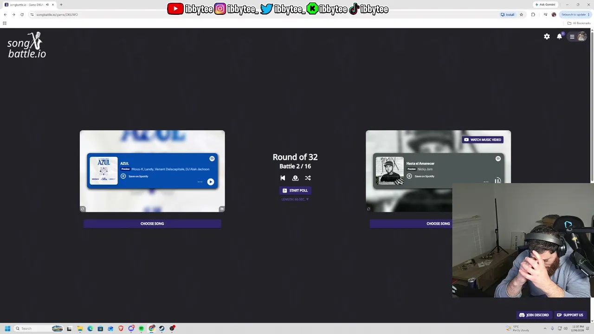
Task: Open Steam from the taskbar
Action: pos(162,328)
